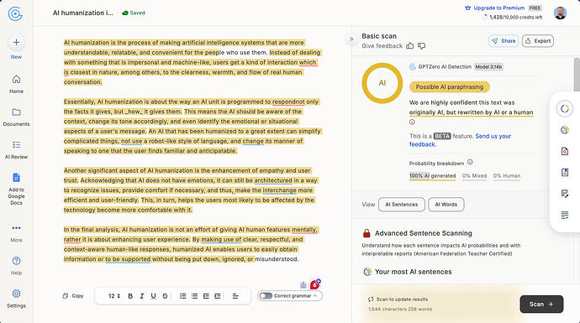Open the Send us your feedback link
The image size is (580, 323).
460,140
